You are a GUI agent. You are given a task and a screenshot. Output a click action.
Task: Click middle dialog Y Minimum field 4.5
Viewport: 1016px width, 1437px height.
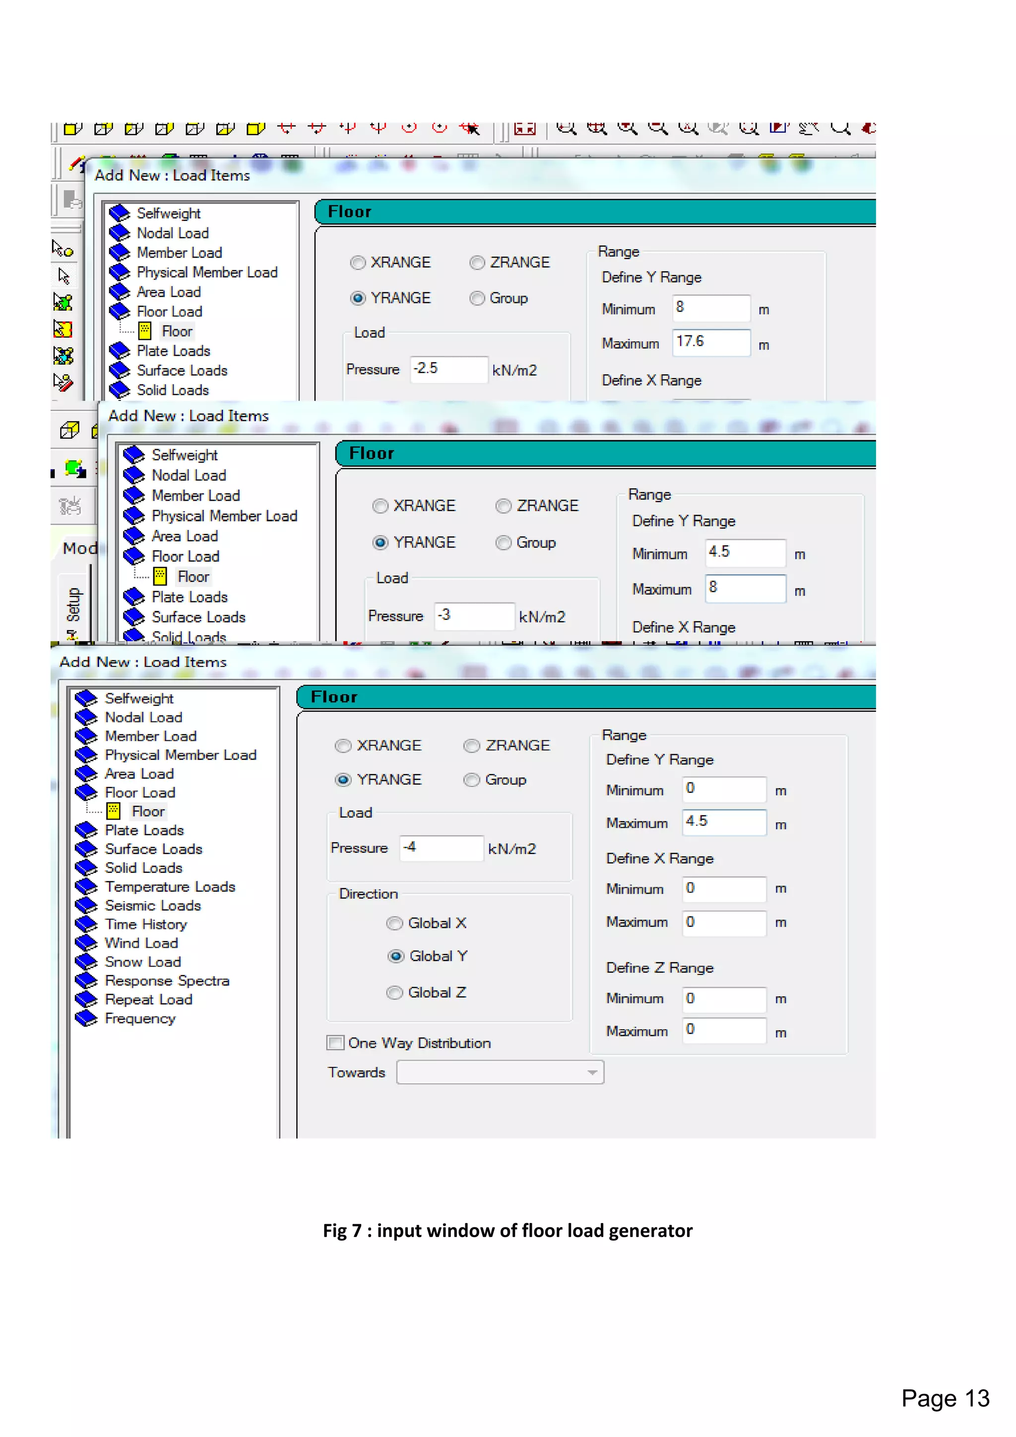745,553
